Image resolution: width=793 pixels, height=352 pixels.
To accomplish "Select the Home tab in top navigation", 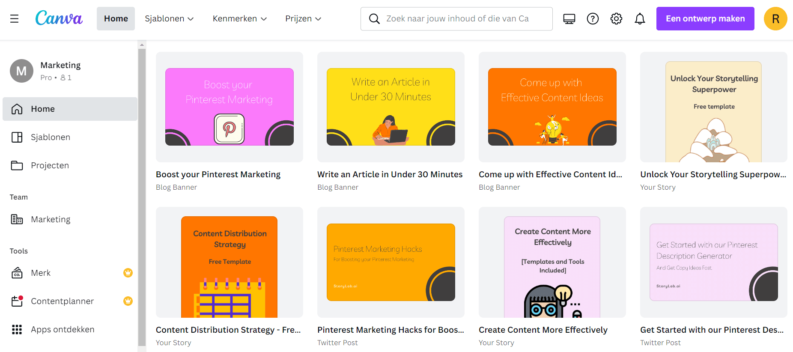I will pyautogui.click(x=116, y=19).
